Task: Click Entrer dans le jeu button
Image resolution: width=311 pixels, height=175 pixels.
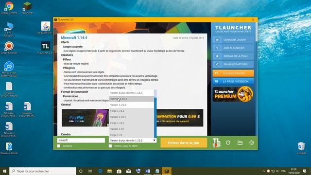Action: click(x=184, y=143)
